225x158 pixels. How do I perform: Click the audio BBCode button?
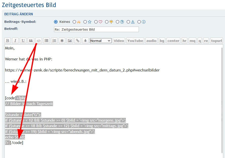click(x=151, y=41)
